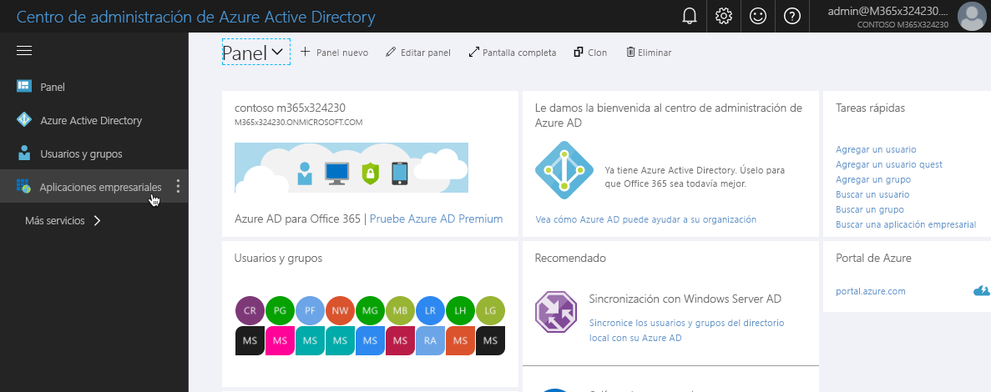Click Sincronice los usuarios y grupos link
The image size is (991, 392).
click(x=686, y=330)
